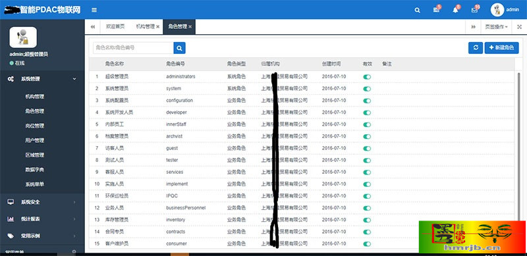The width and height of the screenshot is (527, 256).
Task: Toggle valid switch for businessPersonnel role
Action: coord(367,209)
